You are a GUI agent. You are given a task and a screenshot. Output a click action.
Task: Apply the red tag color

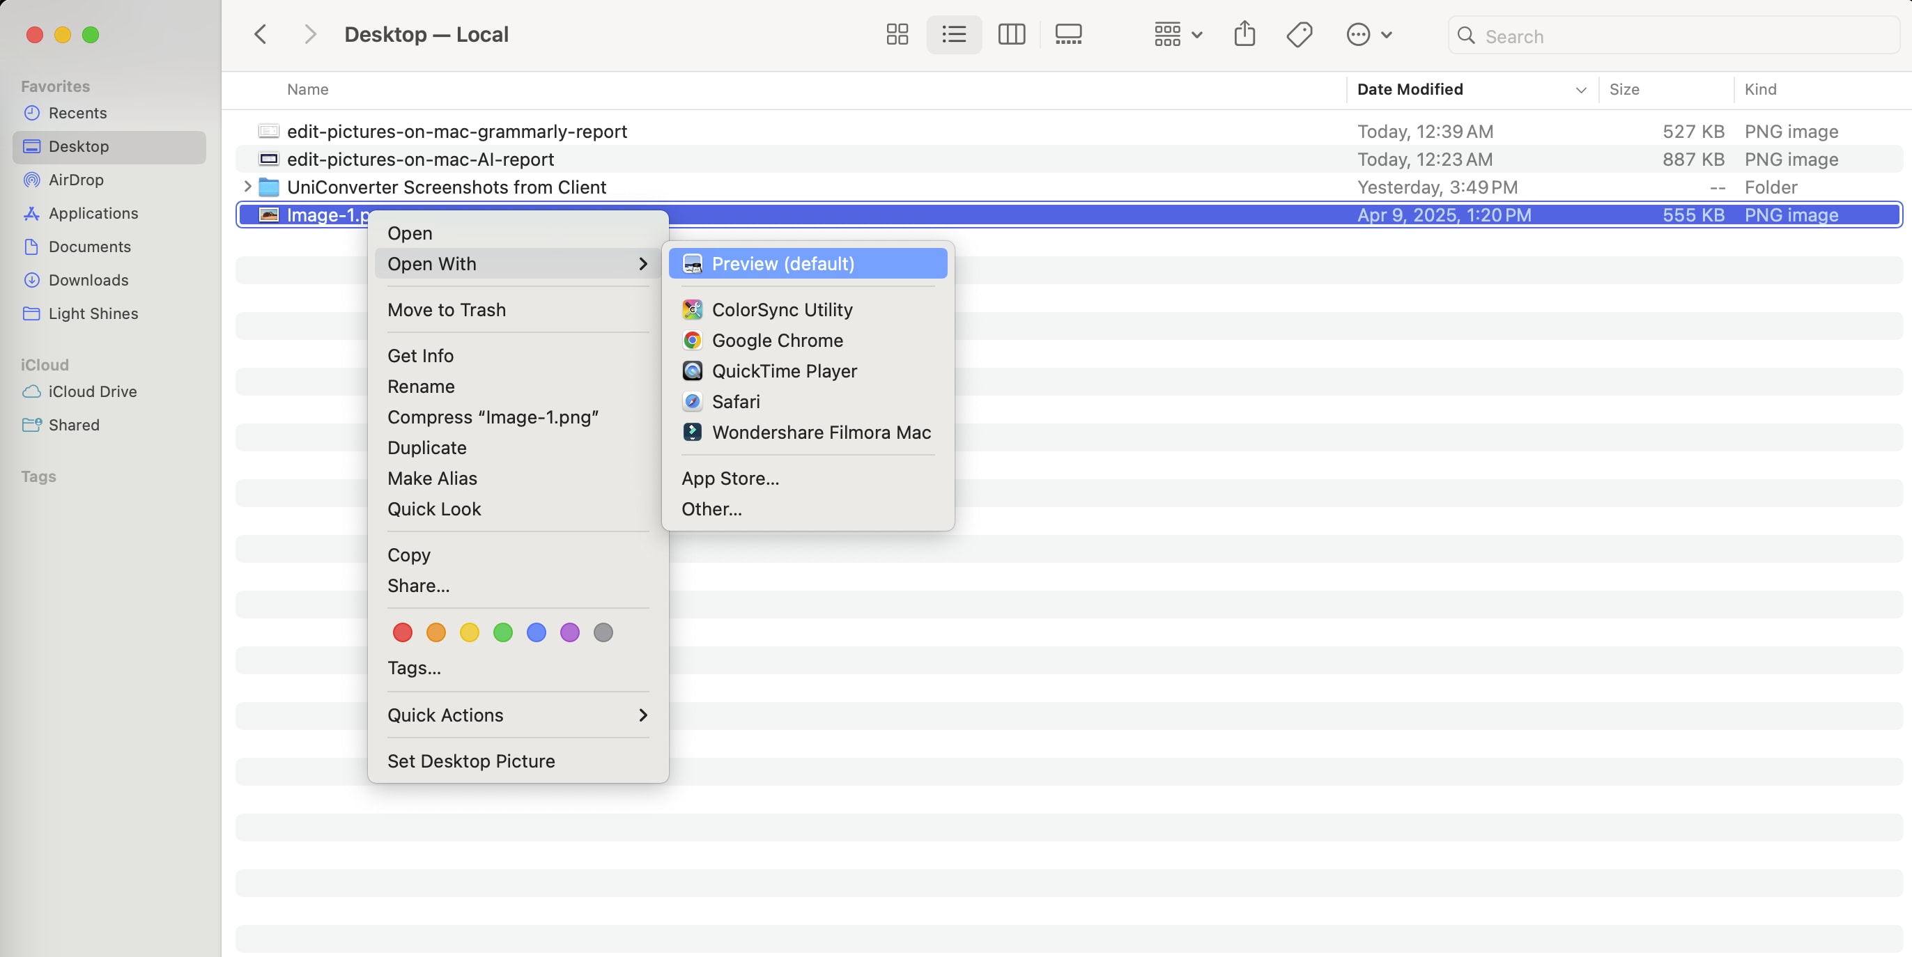402,632
